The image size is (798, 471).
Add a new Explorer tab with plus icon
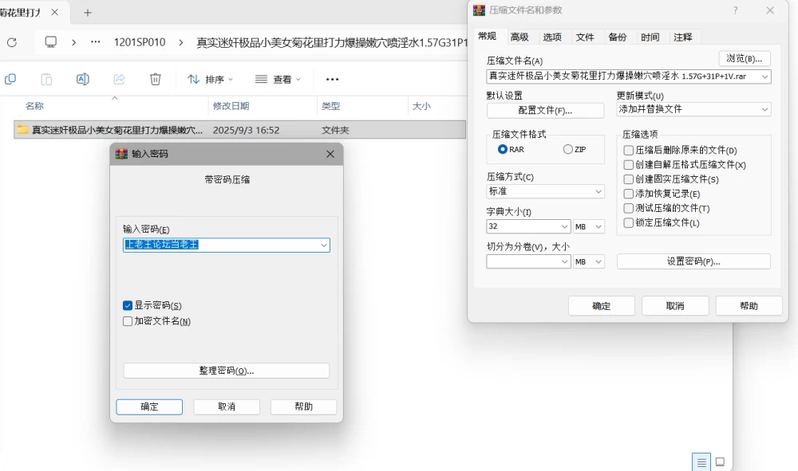88,13
